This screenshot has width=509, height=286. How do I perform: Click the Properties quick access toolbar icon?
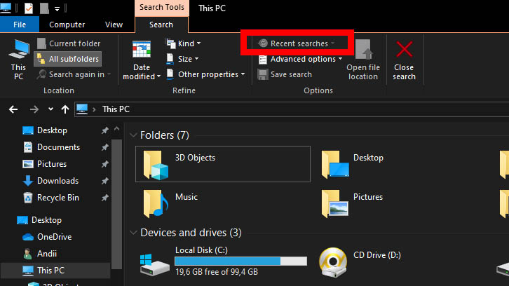click(29, 8)
